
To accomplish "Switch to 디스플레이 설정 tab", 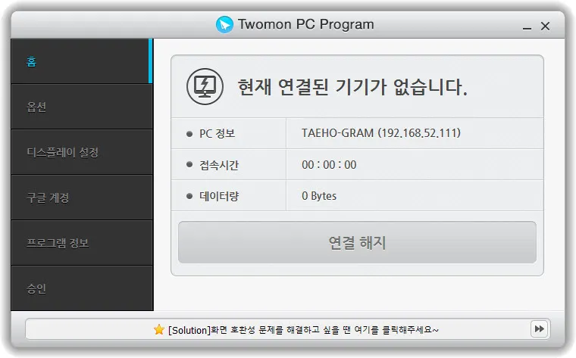I will click(x=82, y=152).
